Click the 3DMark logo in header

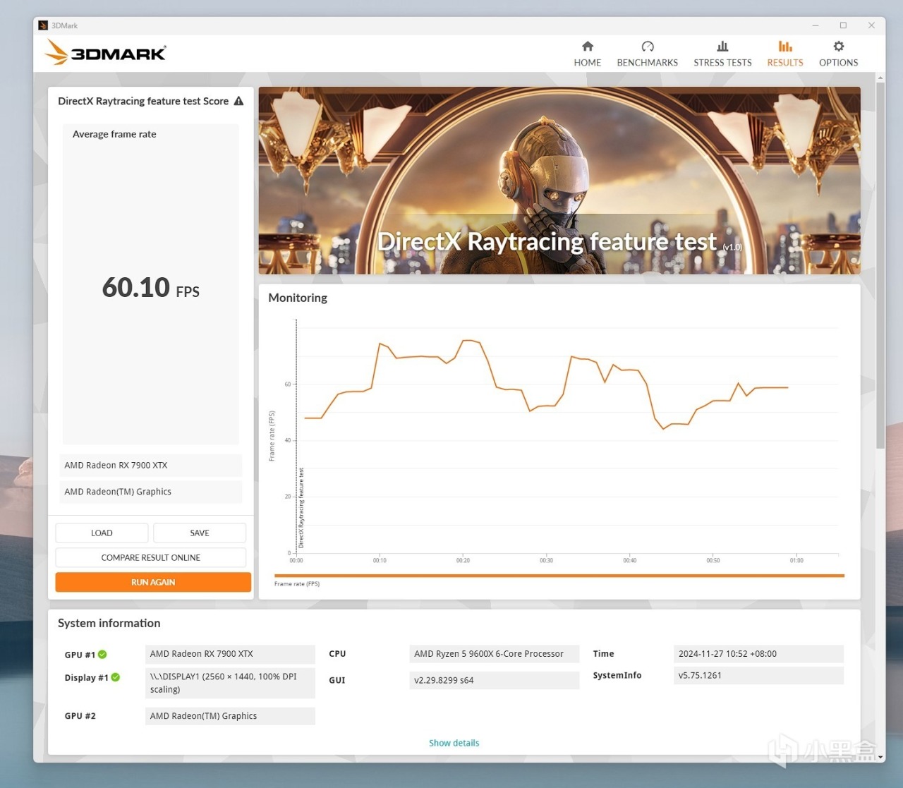pos(105,53)
